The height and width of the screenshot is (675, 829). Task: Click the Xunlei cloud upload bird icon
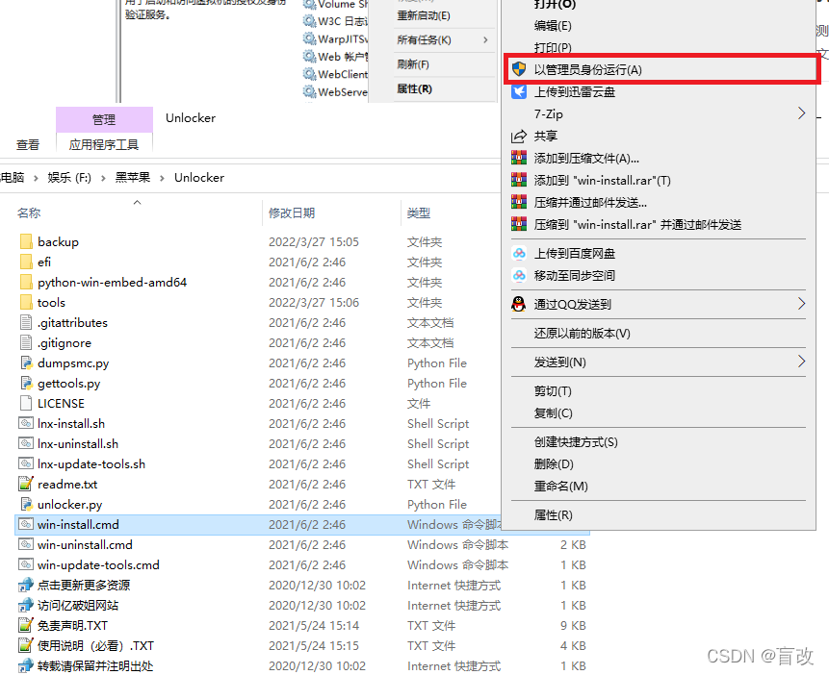(x=519, y=92)
